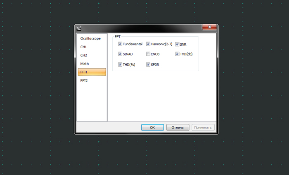Image resolution: width=289 pixels, height=175 pixels.
Task: Open the Oscilloscope settings page
Action: coord(92,38)
